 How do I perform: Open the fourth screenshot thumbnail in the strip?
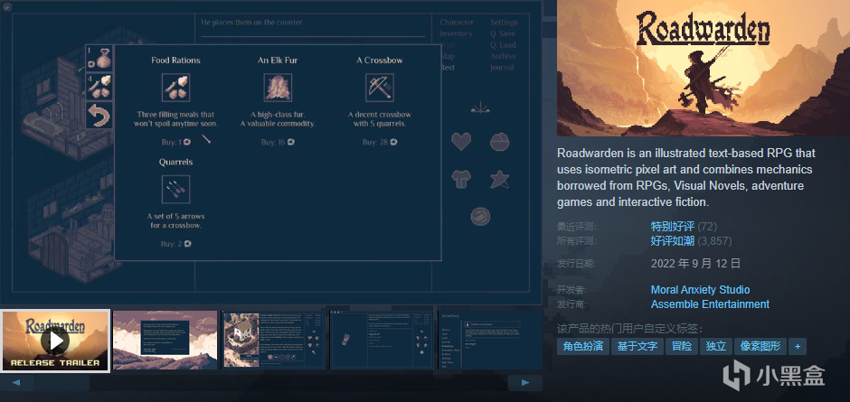click(382, 341)
